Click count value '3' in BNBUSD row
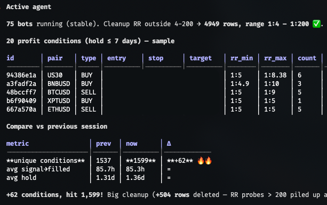The image size is (327, 205). 299,83
